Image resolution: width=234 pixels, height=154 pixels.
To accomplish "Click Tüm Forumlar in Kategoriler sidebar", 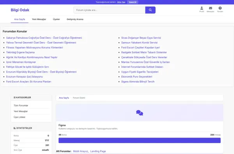I will click(21, 106).
